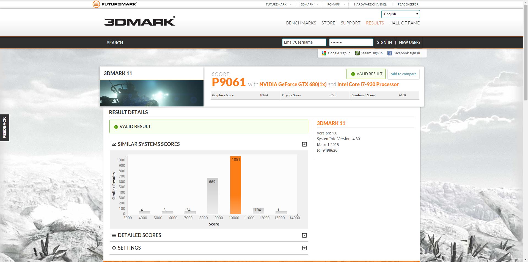Click the Google sign in text link

[x=339, y=53]
